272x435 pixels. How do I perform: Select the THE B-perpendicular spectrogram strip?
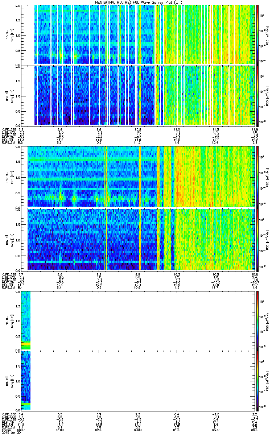(25, 320)
